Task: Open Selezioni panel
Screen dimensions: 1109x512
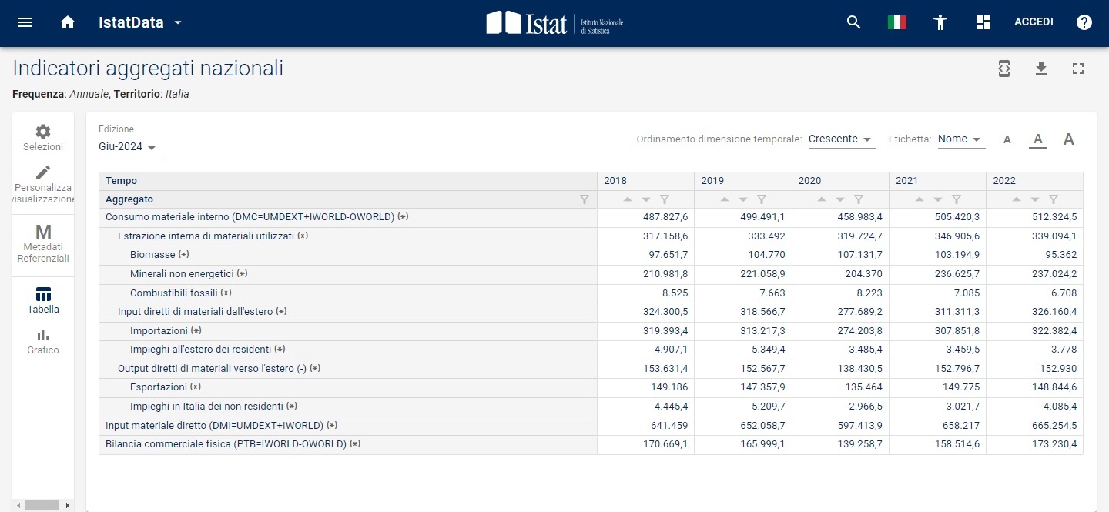Action: 43,138
